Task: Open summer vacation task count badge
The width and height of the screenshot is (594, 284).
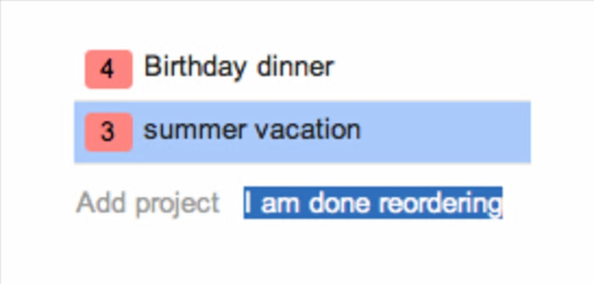Action: pyautogui.click(x=108, y=132)
